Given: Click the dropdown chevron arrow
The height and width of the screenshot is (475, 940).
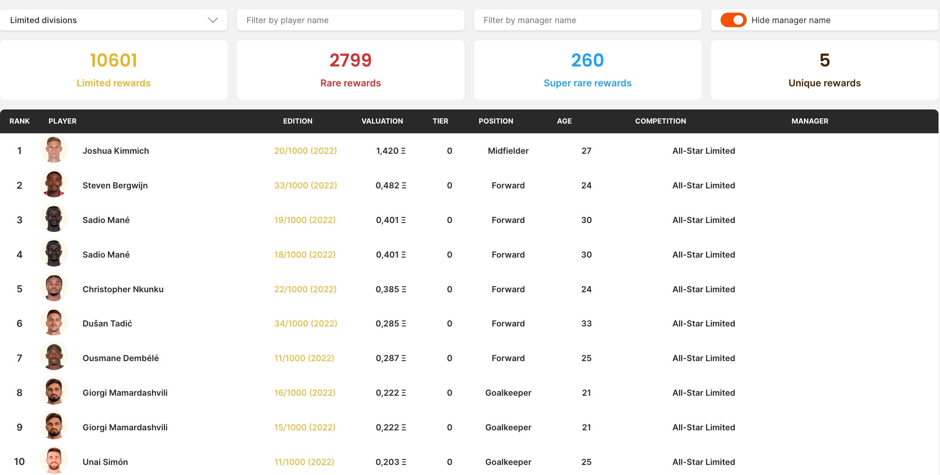Looking at the screenshot, I should tap(213, 20).
